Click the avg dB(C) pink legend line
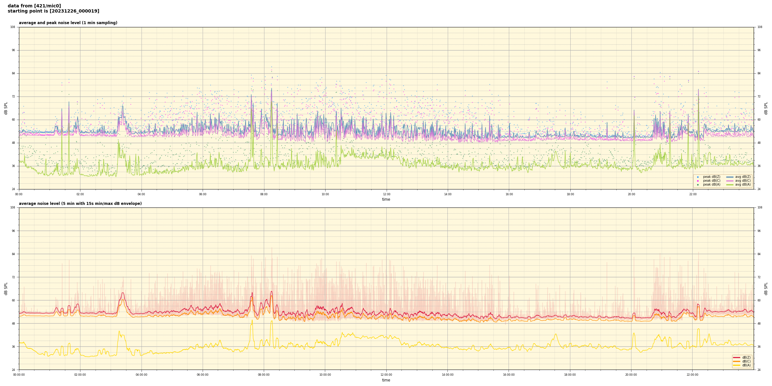Image resolution: width=772 pixels, height=386 pixels. click(x=730, y=181)
